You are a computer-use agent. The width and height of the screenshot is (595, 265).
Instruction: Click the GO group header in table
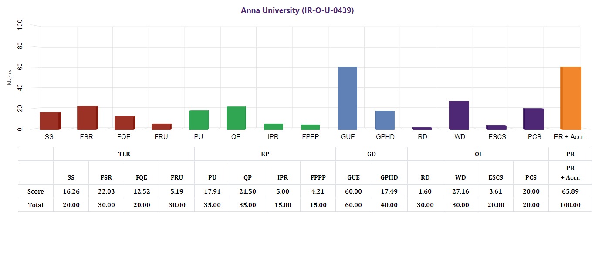(x=372, y=154)
